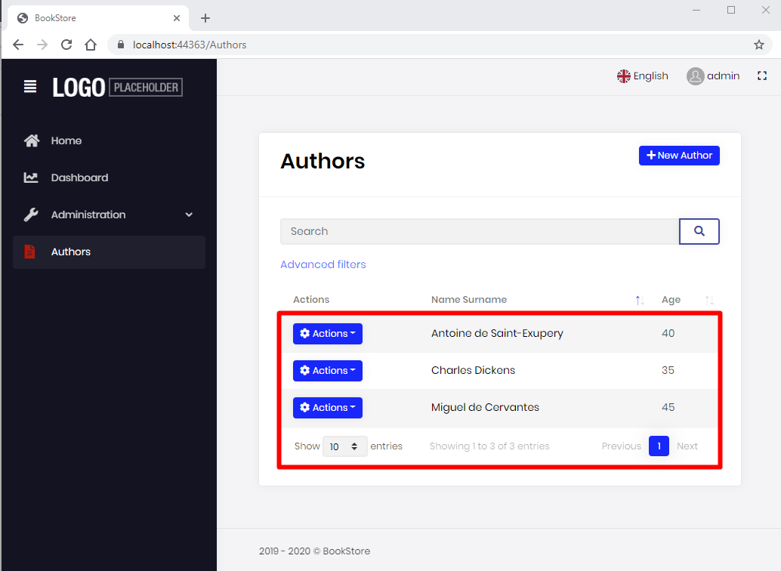The width and height of the screenshot is (781, 571).
Task: Click the Charles Dickens name cell
Action: coord(473,370)
